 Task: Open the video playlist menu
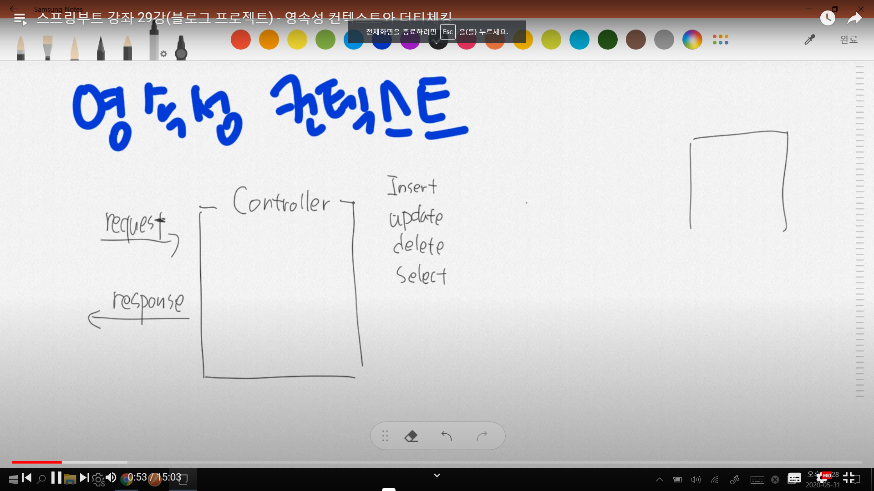(20, 19)
